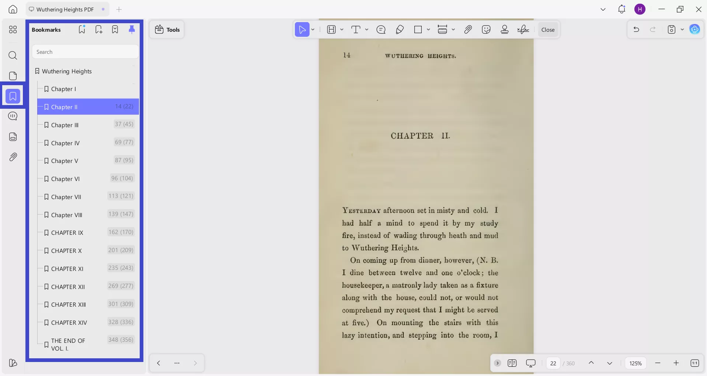Image resolution: width=707 pixels, height=376 pixels.
Task: Go to the Home screen icon
Action: tap(13, 9)
